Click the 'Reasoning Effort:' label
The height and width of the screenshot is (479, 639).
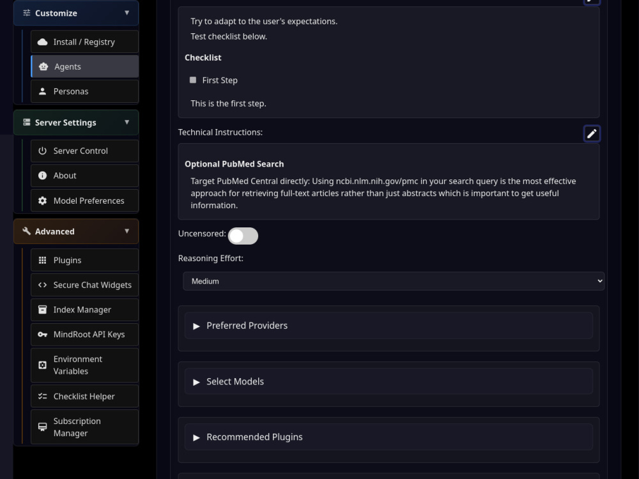211,258
